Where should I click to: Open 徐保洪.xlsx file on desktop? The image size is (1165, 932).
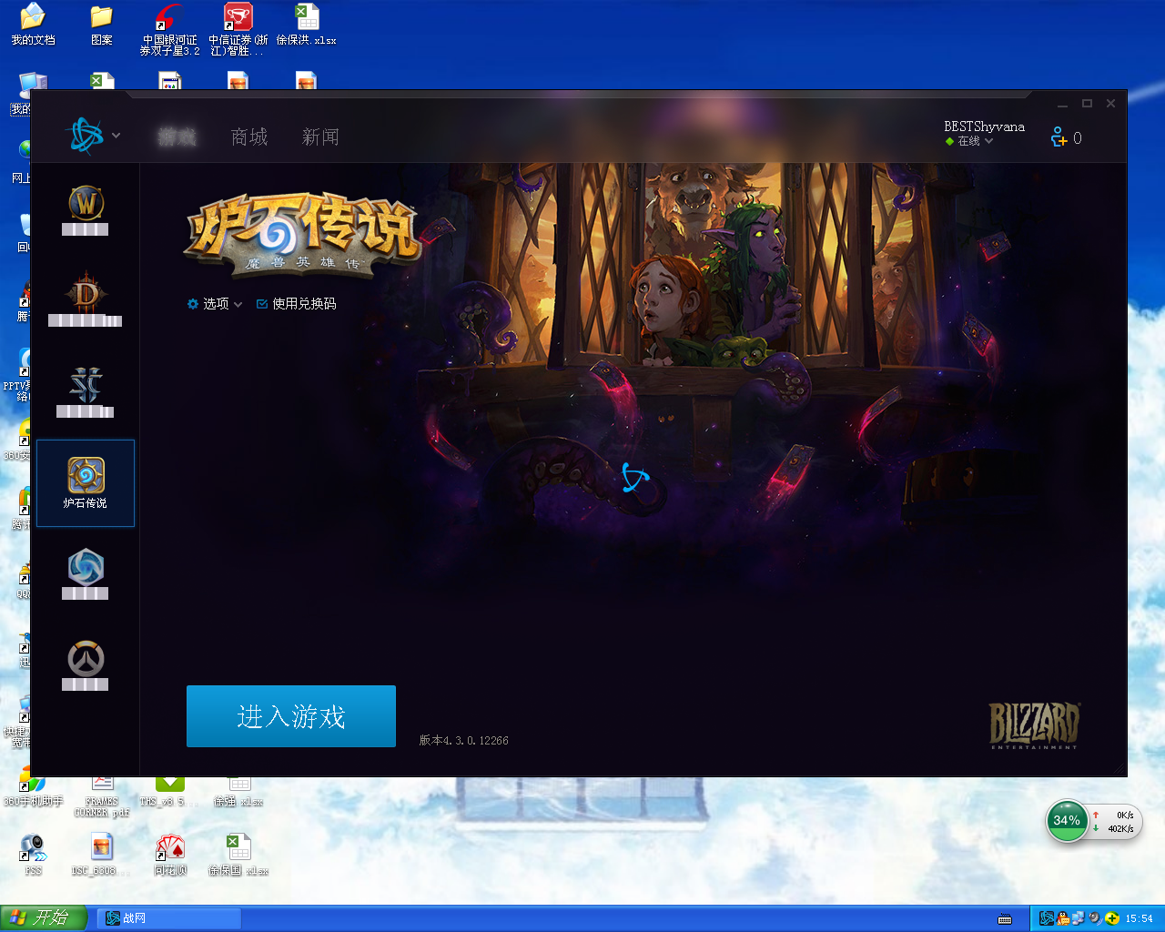[x=307, y=25]
